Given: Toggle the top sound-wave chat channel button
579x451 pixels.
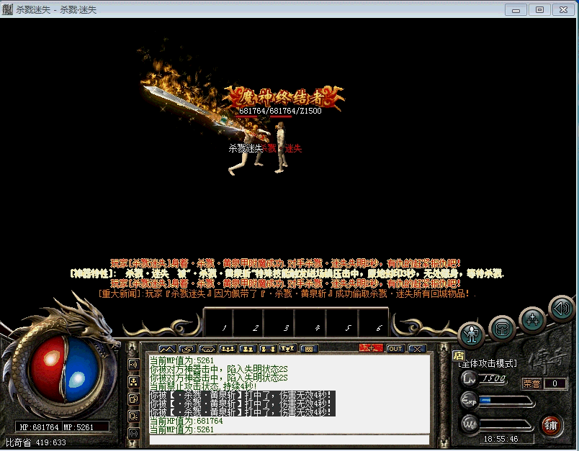Looking at the screenshot, I should point(134,365).
